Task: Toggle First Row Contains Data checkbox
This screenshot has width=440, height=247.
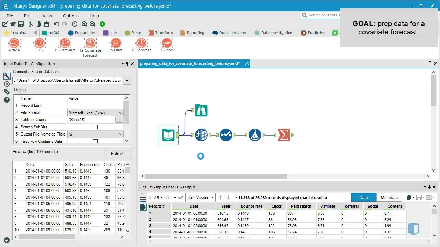Action: [96, 141]
